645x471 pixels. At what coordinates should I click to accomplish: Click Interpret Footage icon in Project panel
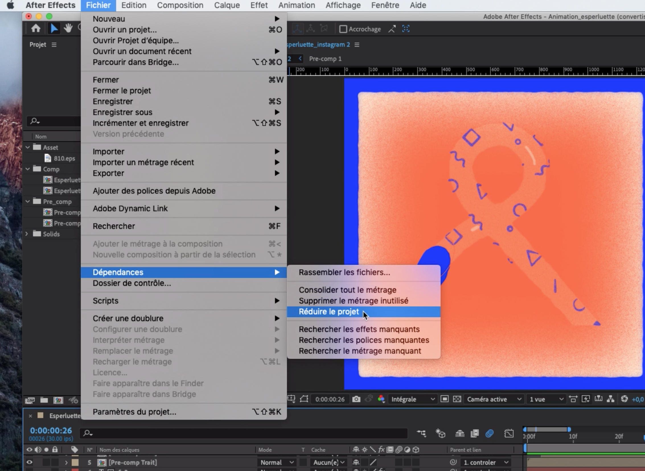coord(30,401)
